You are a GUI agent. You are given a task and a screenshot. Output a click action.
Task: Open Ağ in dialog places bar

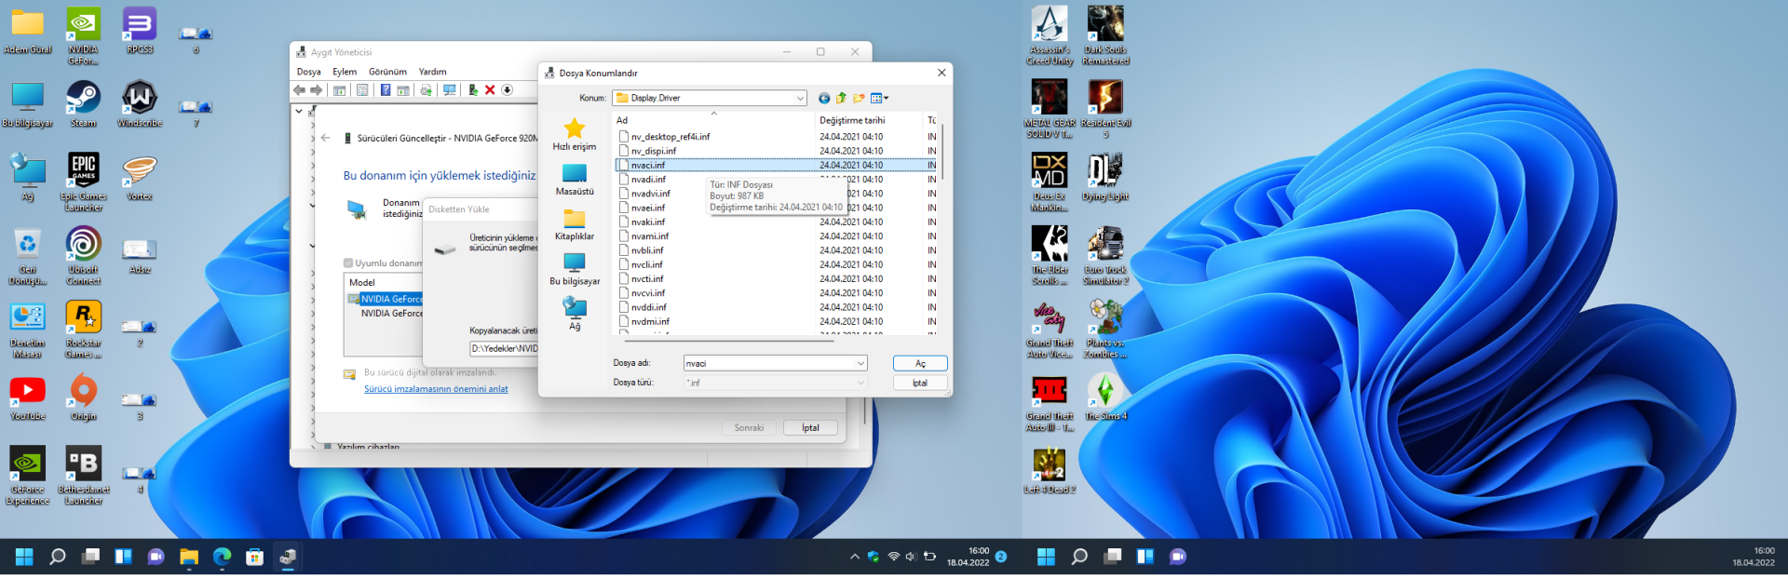click(575, 314)
